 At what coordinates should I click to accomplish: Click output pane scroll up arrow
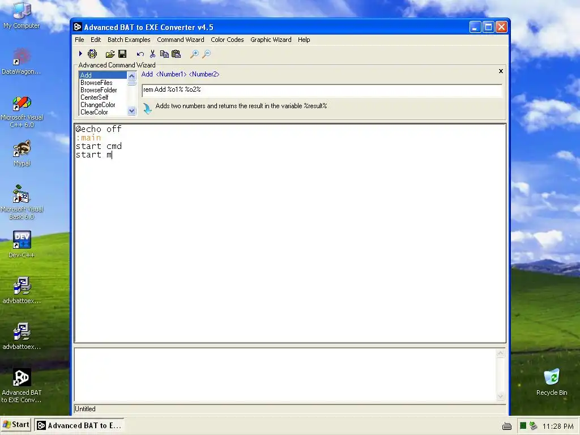501,353
